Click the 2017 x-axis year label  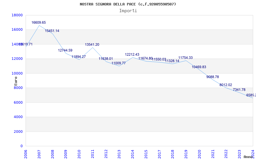point(159,154)
